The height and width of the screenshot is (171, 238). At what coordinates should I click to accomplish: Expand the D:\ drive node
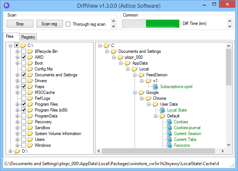click(x=10, y=151)
